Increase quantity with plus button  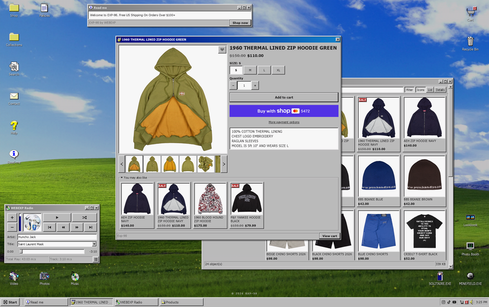pyautogui.click(x=255, y=85)
